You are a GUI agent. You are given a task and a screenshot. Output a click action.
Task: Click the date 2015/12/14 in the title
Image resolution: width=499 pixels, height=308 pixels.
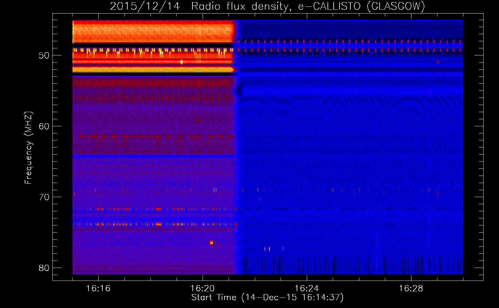[x=145, y=6]
